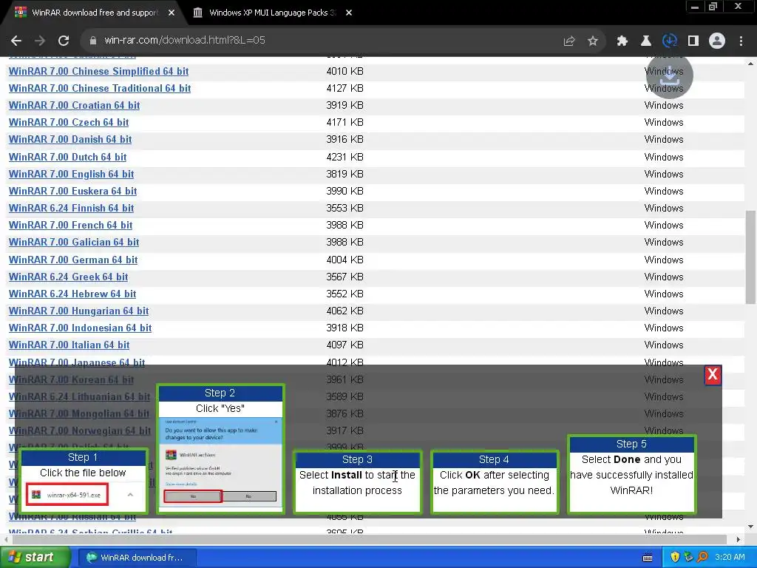Close the Windows XP MUI Language Packs tab
The image size is (757, 568).
click(x=349, y=13)
